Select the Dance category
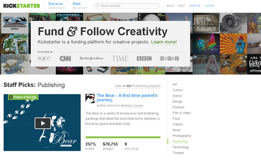 177,96
